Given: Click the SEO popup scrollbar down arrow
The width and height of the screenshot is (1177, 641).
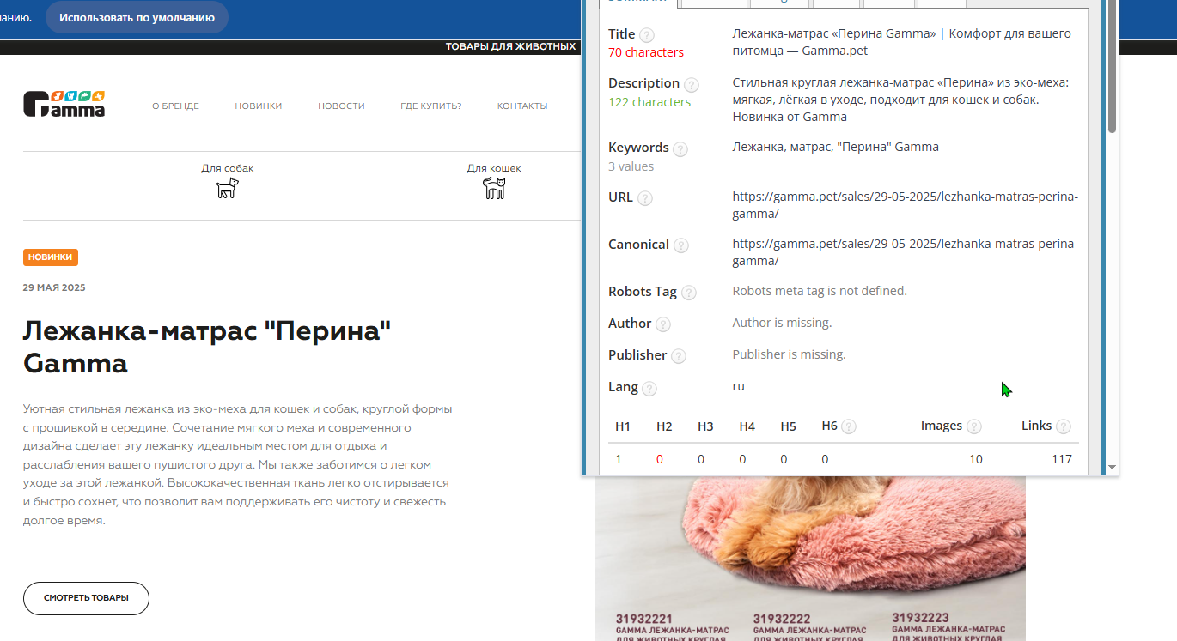Looking at the screenshot, I should coord(1112,468).
